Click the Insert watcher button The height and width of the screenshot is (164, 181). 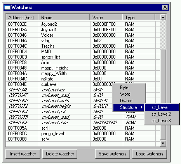23,154
